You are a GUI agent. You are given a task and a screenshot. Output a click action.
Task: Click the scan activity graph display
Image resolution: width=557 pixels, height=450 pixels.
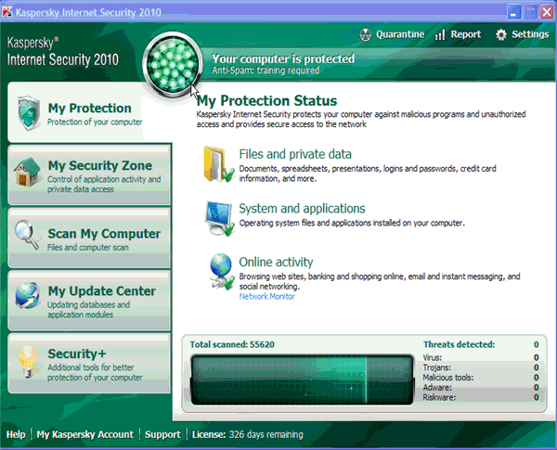click(x=302, y=379)
